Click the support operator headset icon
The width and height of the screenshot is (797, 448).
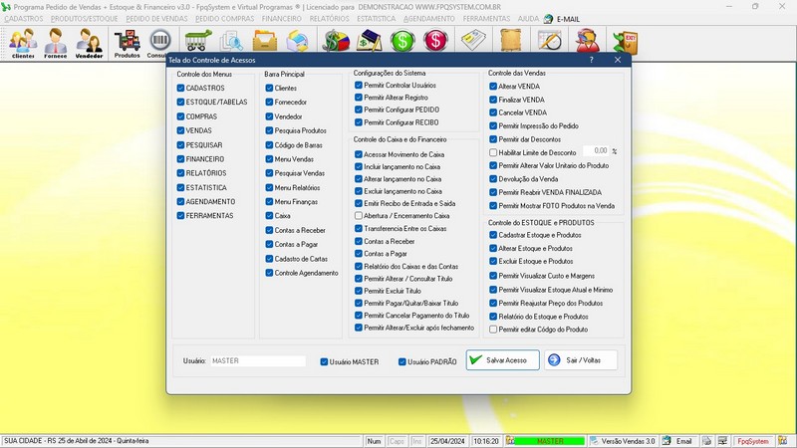pos(587,41)
